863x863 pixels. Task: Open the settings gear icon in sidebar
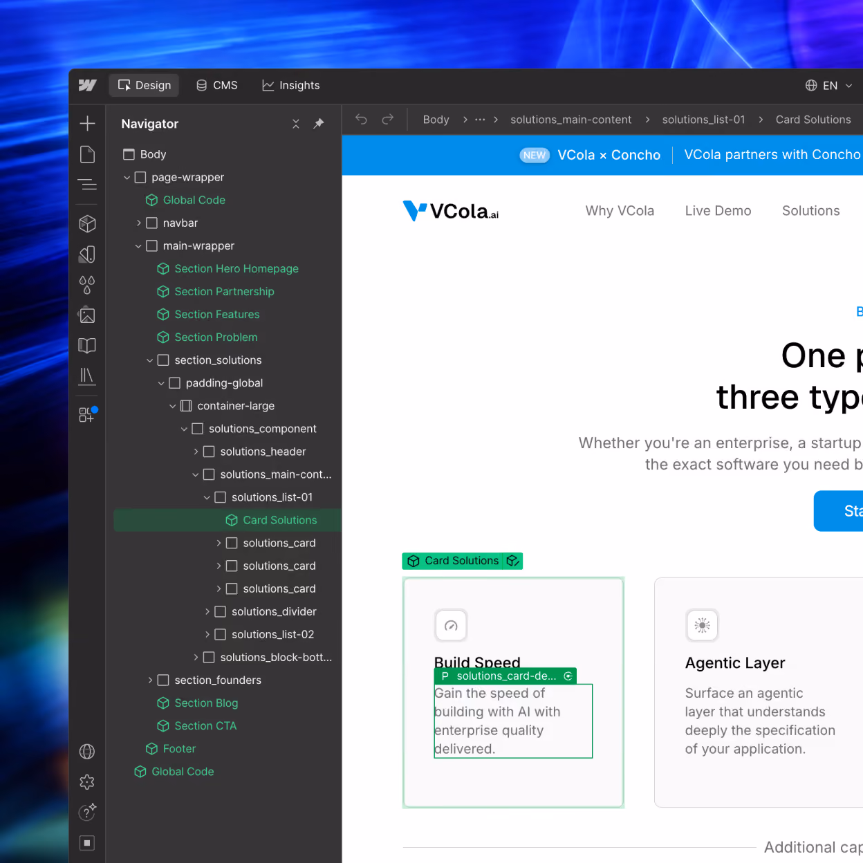click(87, 782)
